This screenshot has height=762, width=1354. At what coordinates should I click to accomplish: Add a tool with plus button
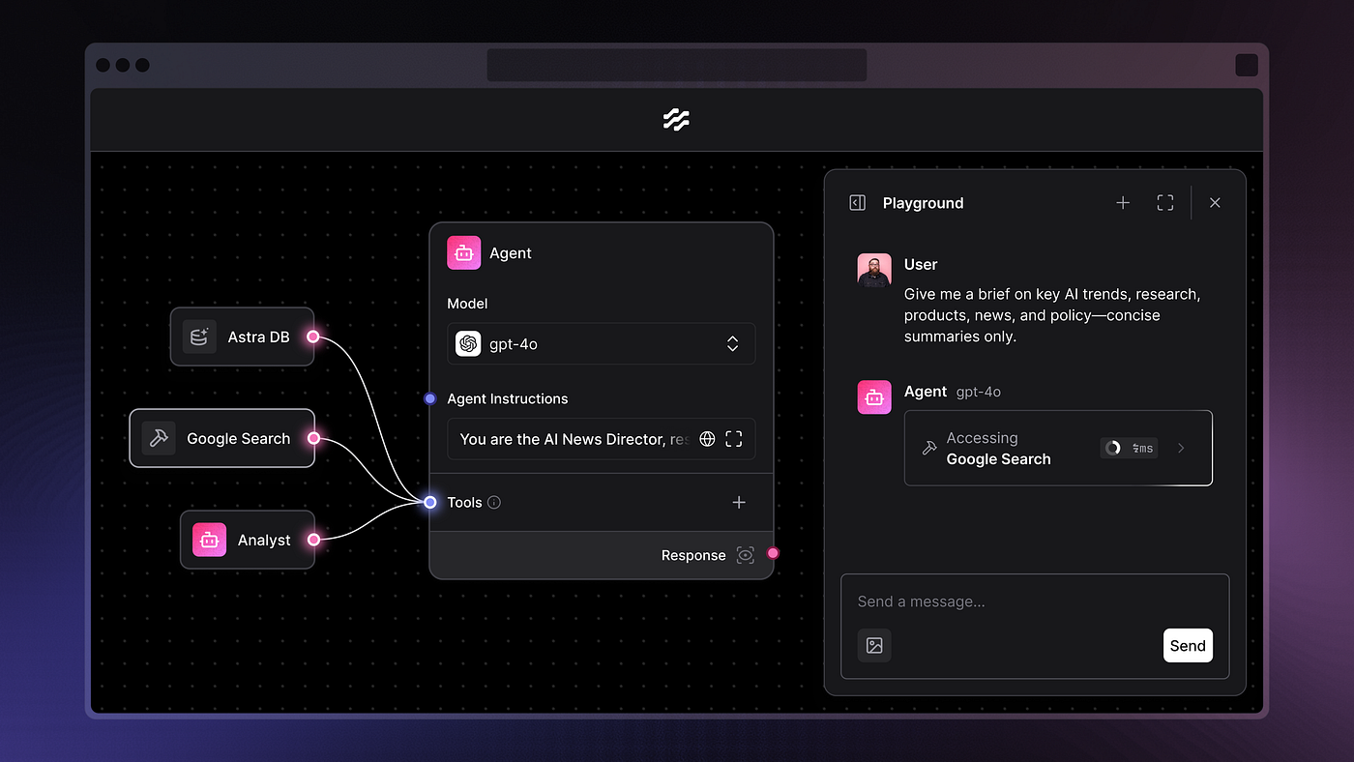[739, 503]
